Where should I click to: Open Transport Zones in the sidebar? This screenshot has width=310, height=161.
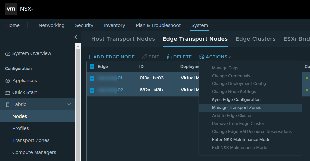point(31,140)
